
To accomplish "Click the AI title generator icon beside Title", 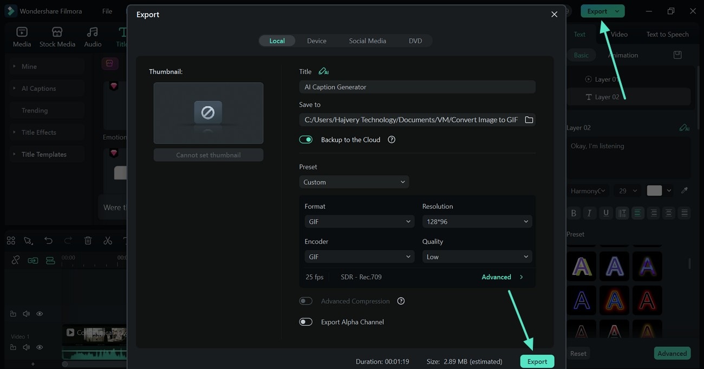I will [323, 71].
